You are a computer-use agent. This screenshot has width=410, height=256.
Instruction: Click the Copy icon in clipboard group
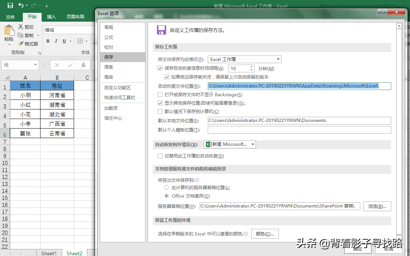pyautogui.click(x=20, y=35)
